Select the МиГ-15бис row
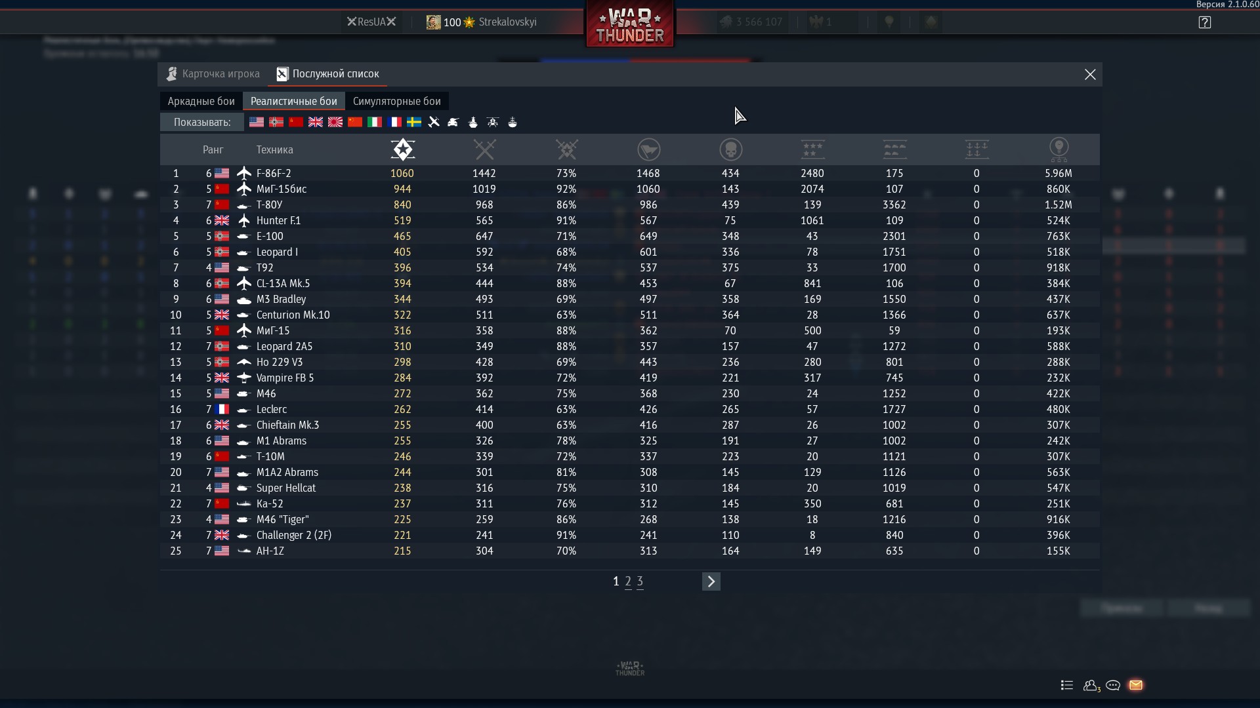Image resolution: width=1260 pixels, height=708 pixels. [630, 189]
